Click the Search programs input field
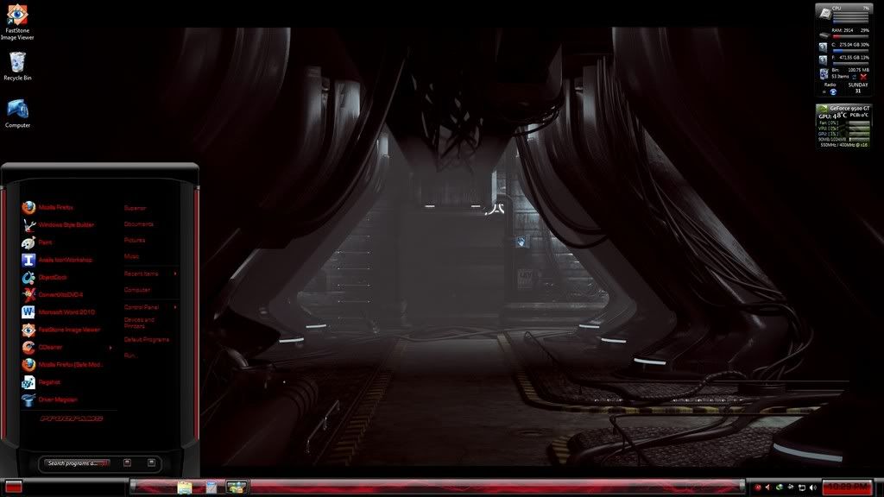884x497 pixels. (x=76, y=463)
